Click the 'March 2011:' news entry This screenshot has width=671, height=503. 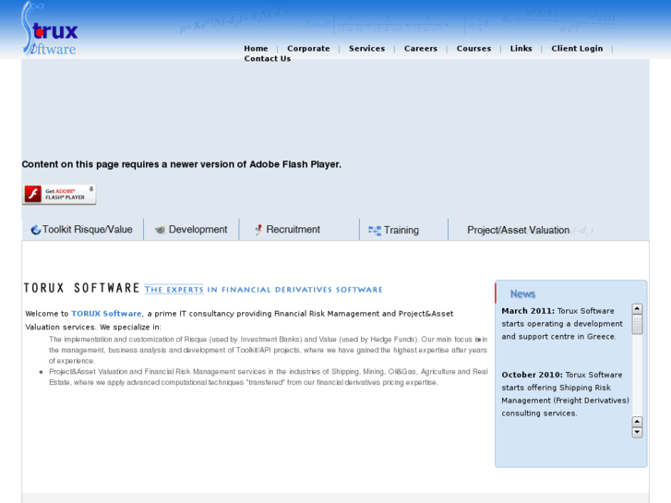[562, 324]
